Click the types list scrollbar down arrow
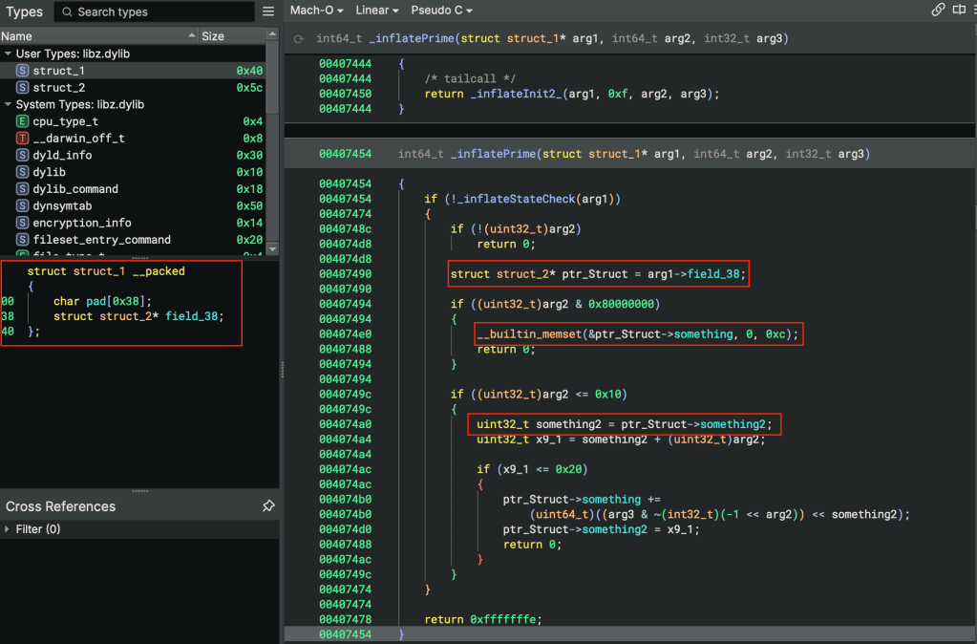This screenshot has width=977, height=644. click(272, 249)
